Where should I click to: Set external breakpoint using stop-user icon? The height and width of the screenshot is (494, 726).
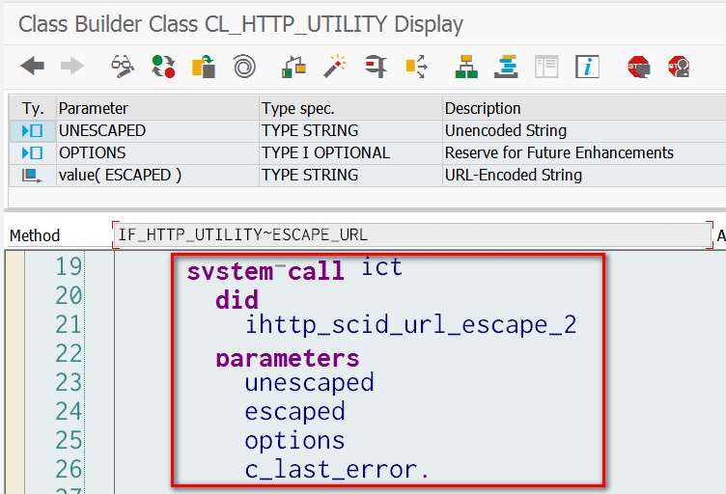(679, 67)
